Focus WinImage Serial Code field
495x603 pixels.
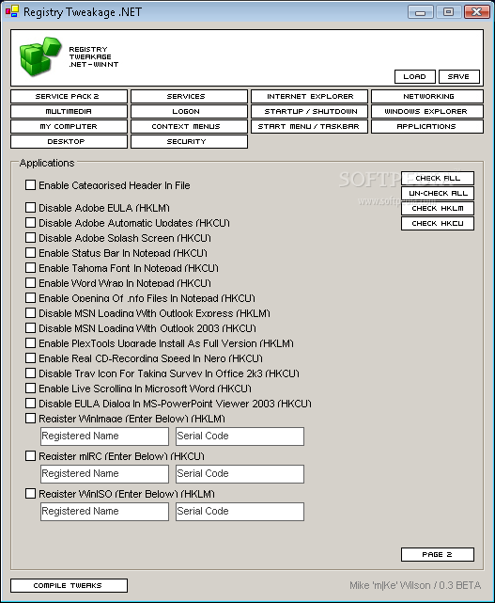pyautogui.click(x=240, y=436)
